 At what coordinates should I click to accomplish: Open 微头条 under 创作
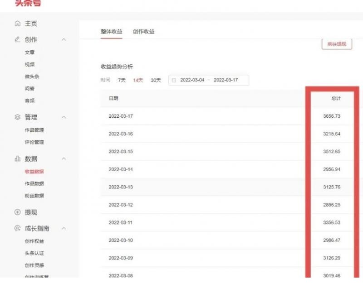tap(32, 77)
